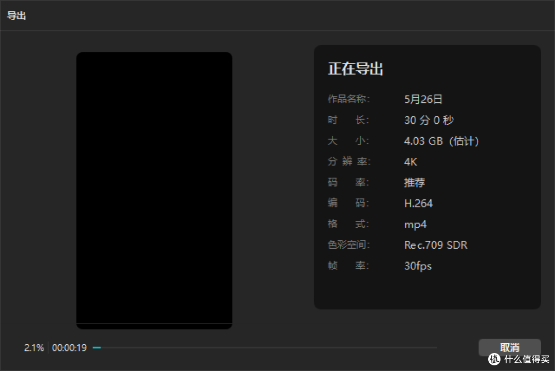
Task: Select the color space value Rec.709 SDR
Action: [436, 245]
